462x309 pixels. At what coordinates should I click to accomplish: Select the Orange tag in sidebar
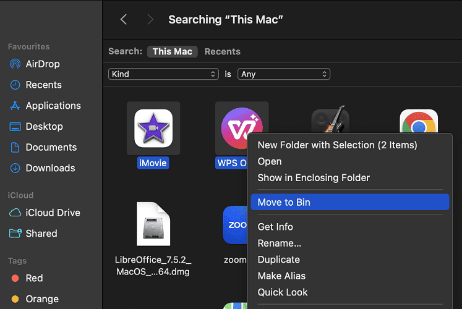(42, 298)
